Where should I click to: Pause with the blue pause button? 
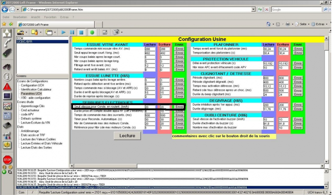(x=72, y=32)
